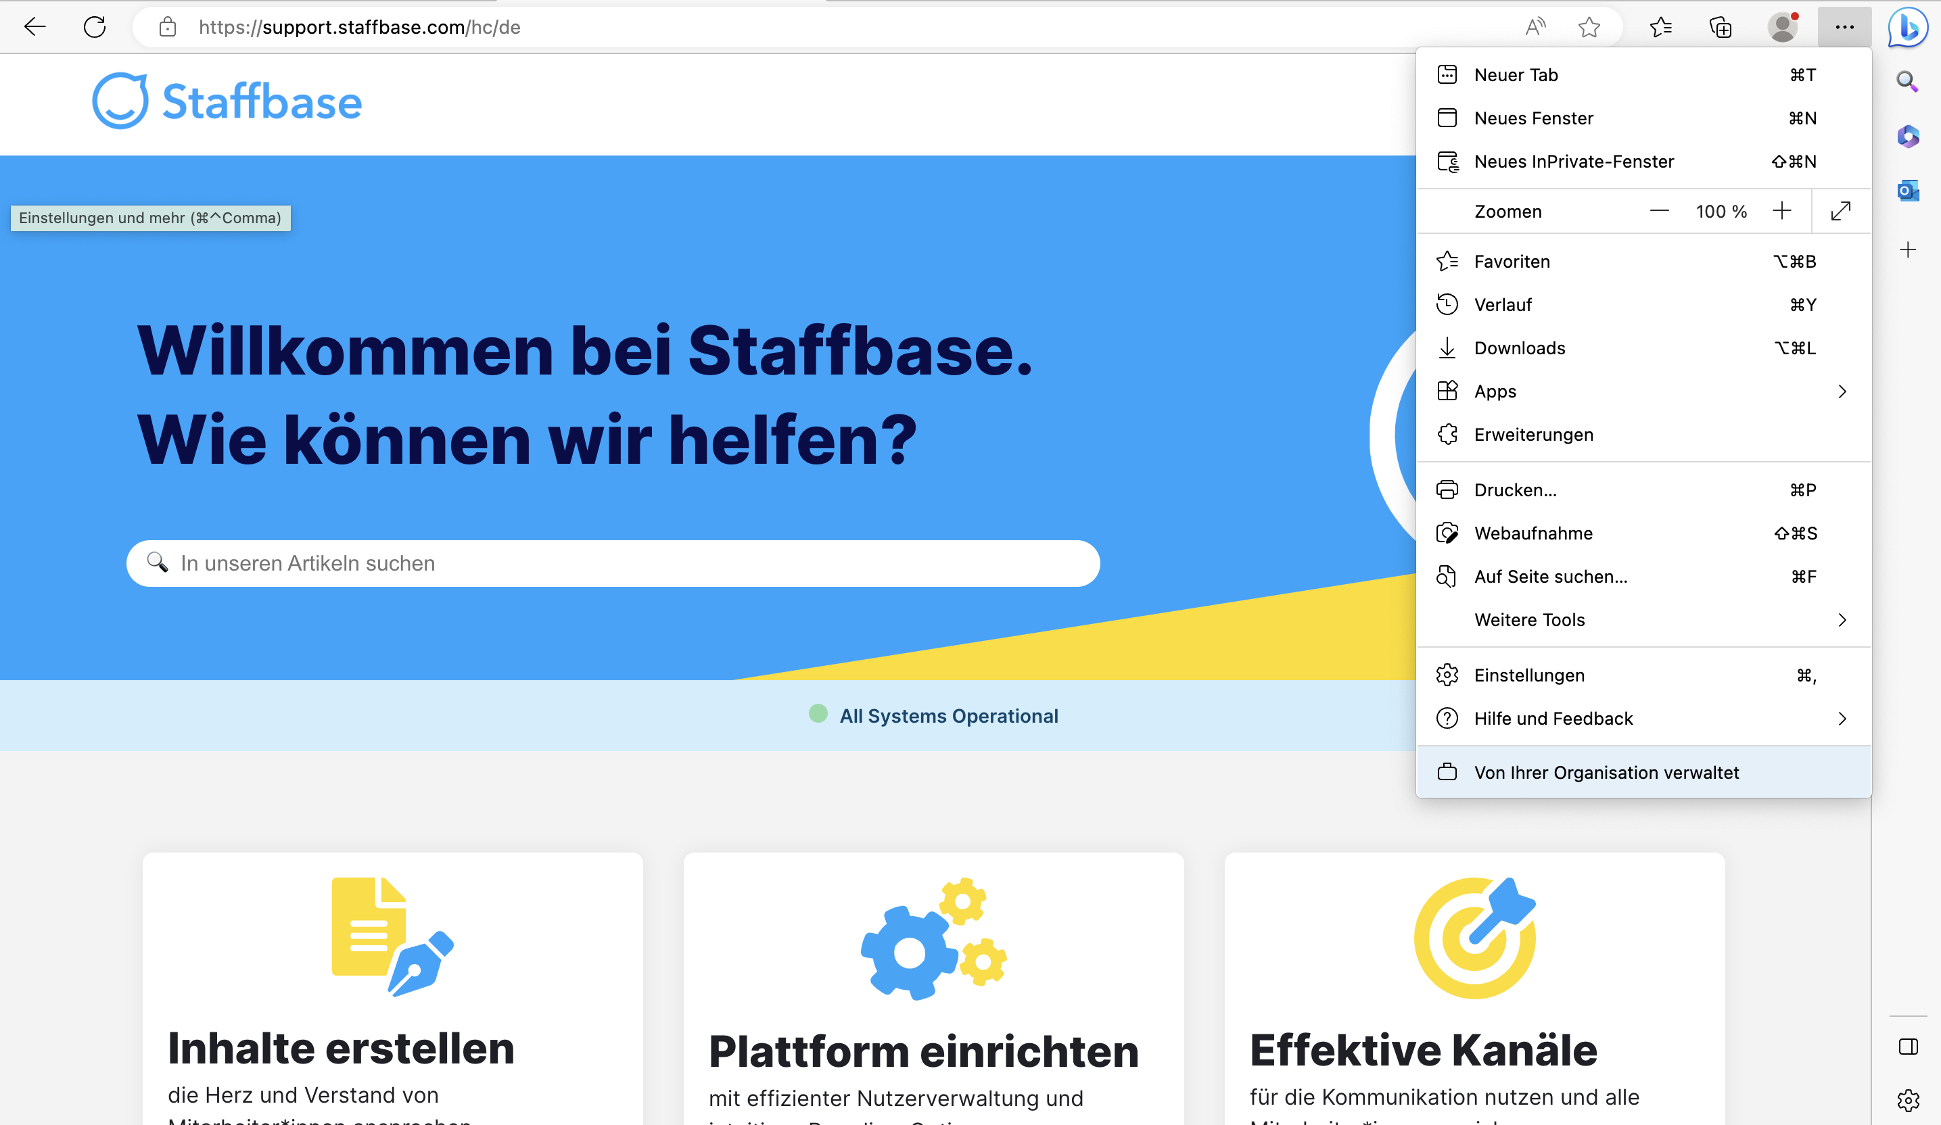The image size is (1941, 1125).
Task: Click the Inhalte erstellen document pen icon
Action: click(393, 936)
